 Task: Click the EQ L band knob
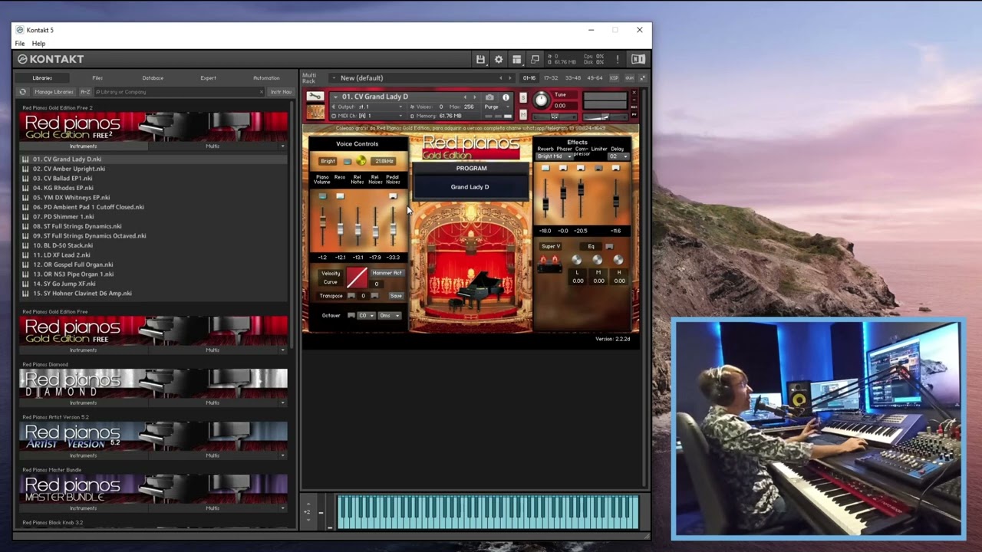[577, 261]
